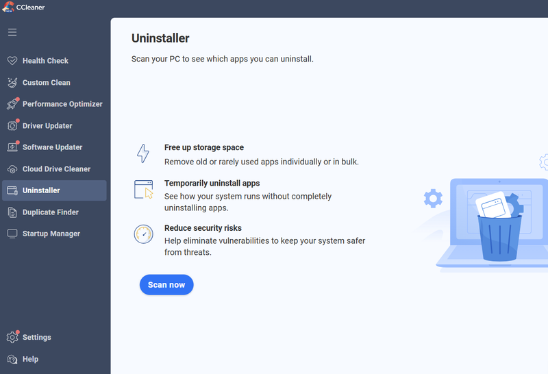Click the 'Temporarily uninstall apps' heading
Image resolution: width=548 pixels, height=374 pixels.
click(212, 183)
